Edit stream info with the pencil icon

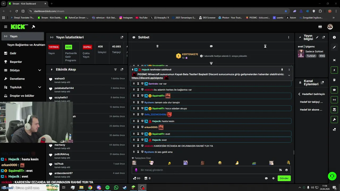[317, 37]
